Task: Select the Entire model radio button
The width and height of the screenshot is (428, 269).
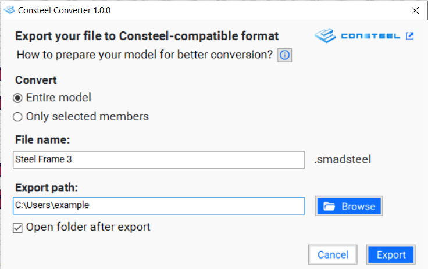Action: click(x=17, y=98)
